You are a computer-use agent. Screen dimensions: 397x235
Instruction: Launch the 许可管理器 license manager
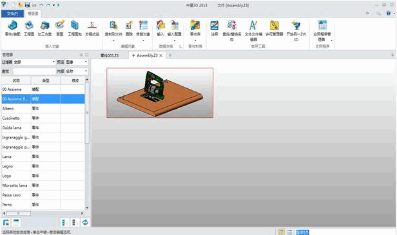point(274,28)
